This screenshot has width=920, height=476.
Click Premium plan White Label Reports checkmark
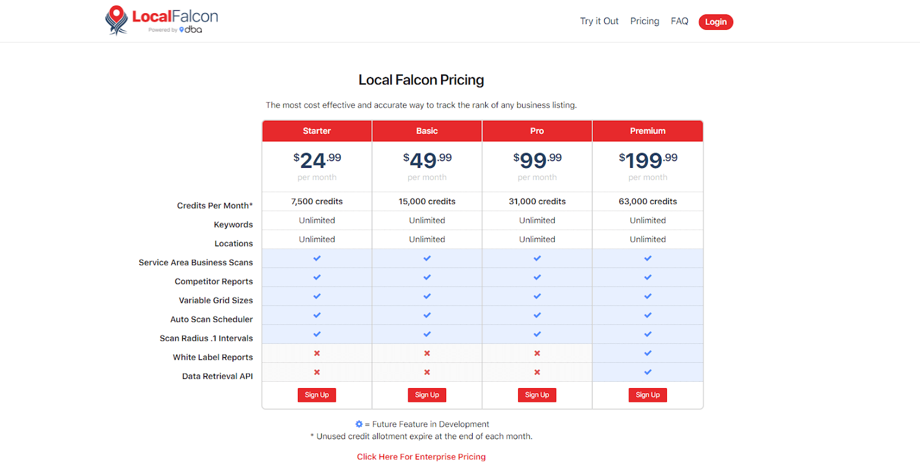point(647,353)
